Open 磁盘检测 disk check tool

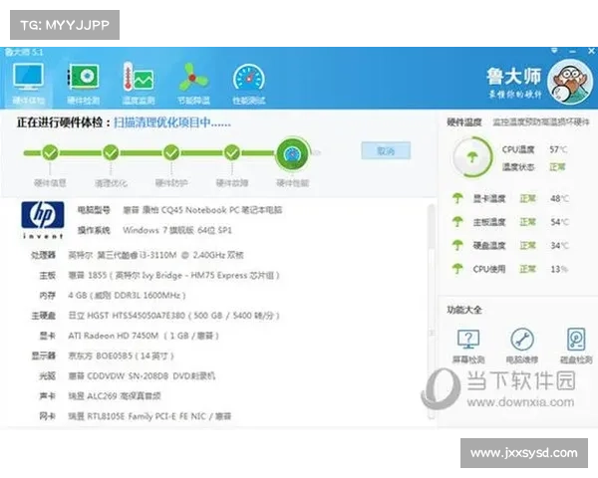(576, 346)
